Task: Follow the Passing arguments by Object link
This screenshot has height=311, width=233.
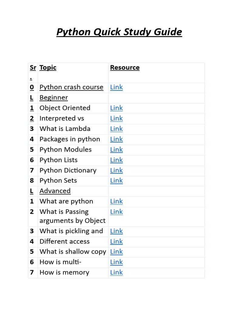Action: click(x=116, y=212)
